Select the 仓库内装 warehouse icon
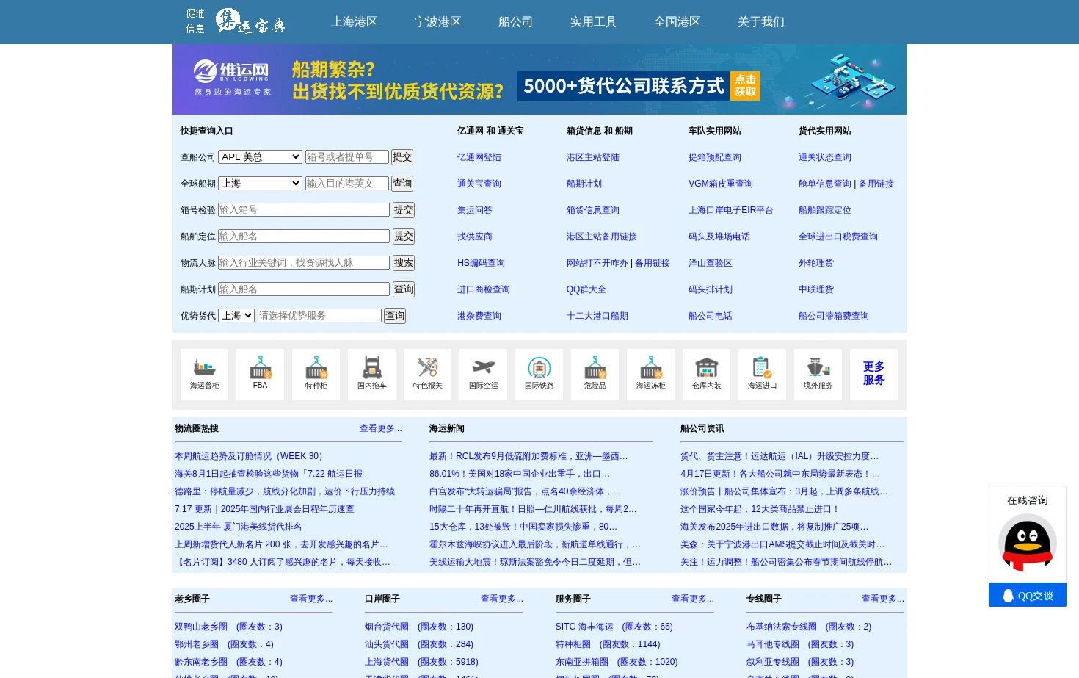1079x678 pixels. [x=706, y=375]
